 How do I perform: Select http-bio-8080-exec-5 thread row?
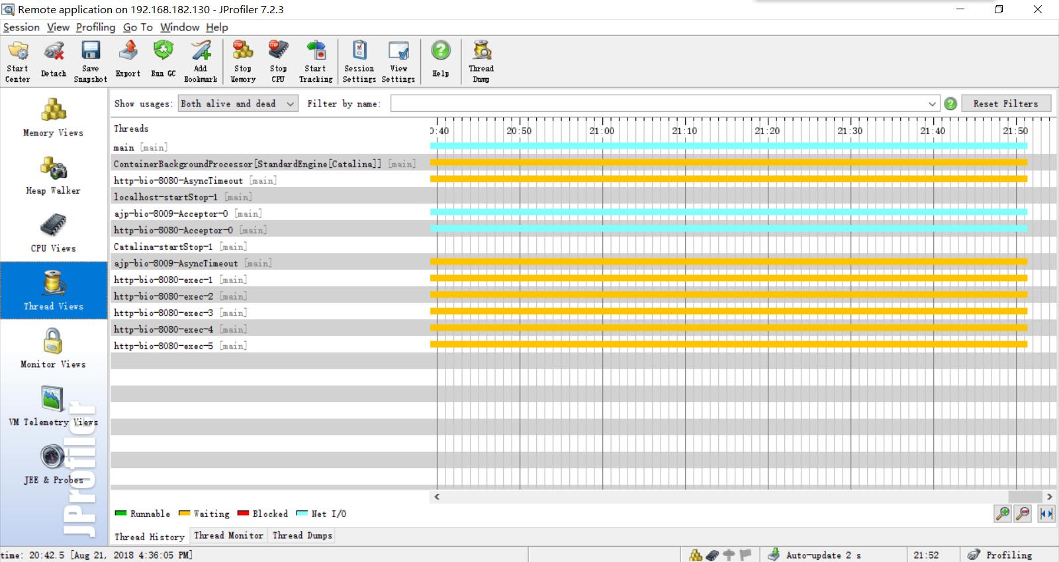(x=582, y=345)
